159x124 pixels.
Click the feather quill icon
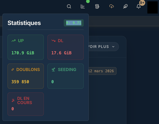click(x=125, y=6)
